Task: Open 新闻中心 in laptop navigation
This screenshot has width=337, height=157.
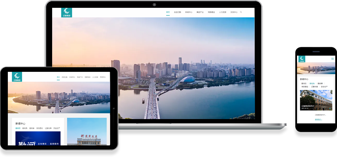Action: coord(189,12)
